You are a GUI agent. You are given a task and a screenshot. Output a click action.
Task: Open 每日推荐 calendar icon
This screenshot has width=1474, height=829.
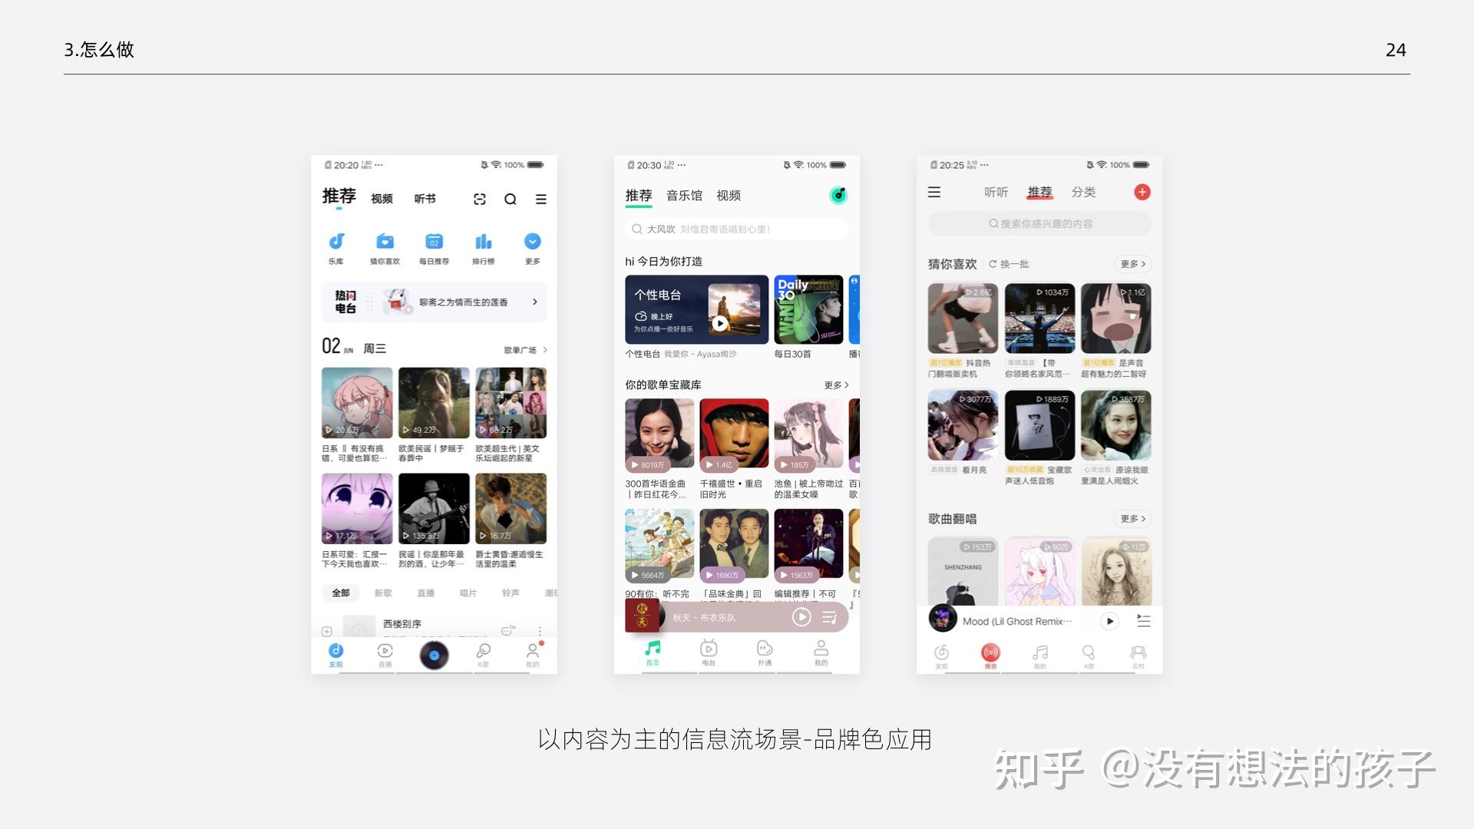pos(435,242)
